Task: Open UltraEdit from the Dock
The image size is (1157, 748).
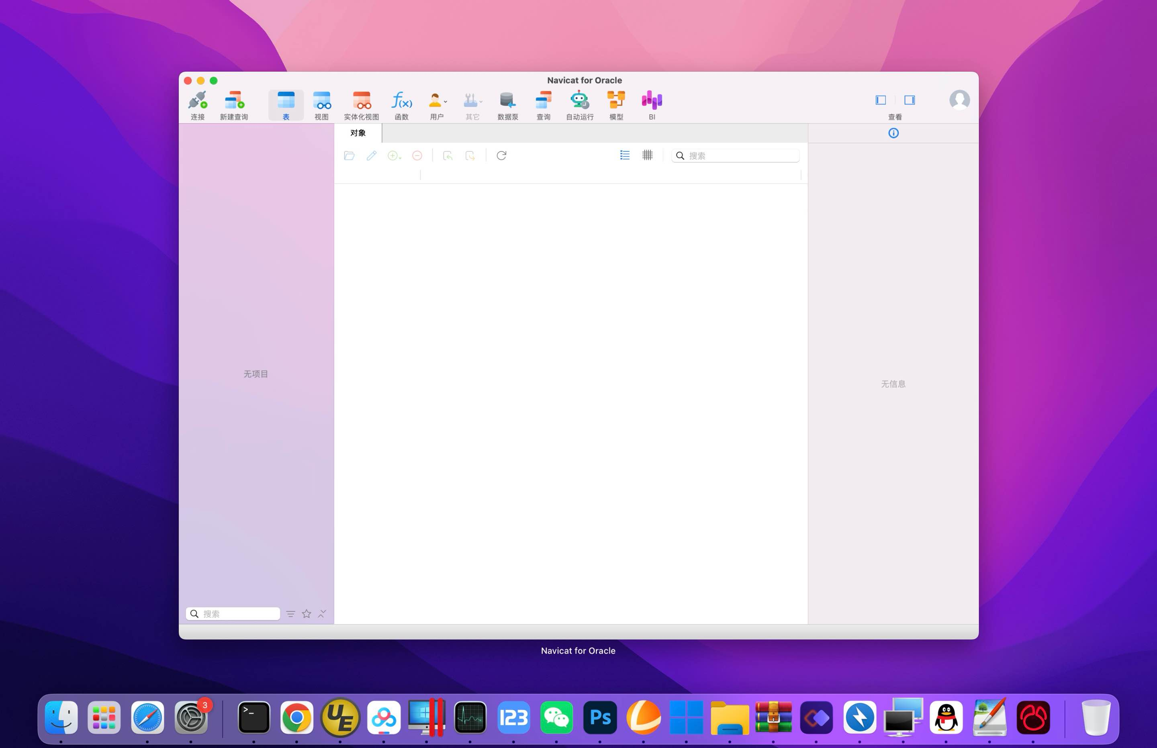Action: click(x=340, y=717)
